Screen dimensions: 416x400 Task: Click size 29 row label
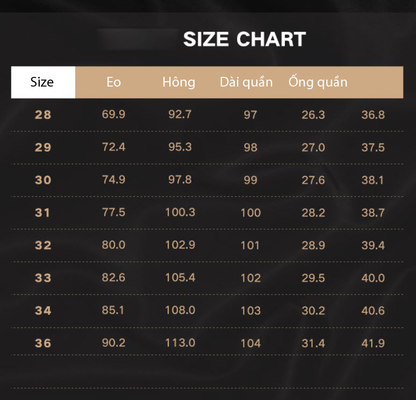[x=43, y=147]
